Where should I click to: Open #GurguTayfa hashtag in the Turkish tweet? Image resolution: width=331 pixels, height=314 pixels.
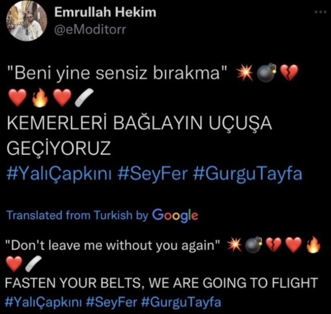[248, 174]
